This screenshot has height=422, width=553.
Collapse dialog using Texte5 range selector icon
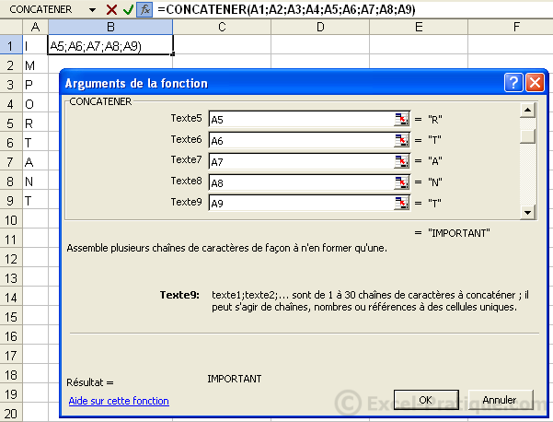coord(402,120)
